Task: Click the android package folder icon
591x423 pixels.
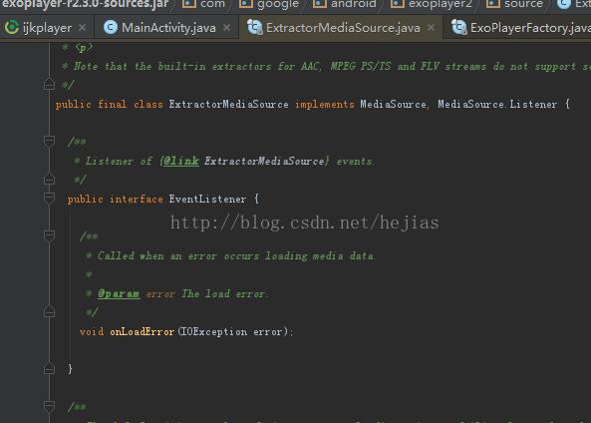Action: pyautogui.click(x=320, y=3)
